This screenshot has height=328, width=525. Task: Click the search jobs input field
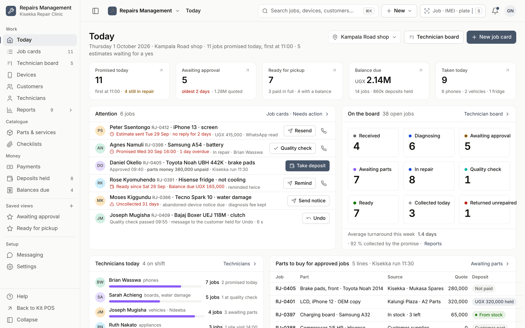click(318, 11)
